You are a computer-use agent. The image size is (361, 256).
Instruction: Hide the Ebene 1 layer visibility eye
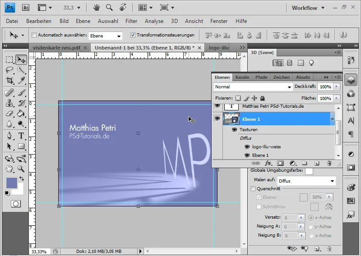click(217, 119)
